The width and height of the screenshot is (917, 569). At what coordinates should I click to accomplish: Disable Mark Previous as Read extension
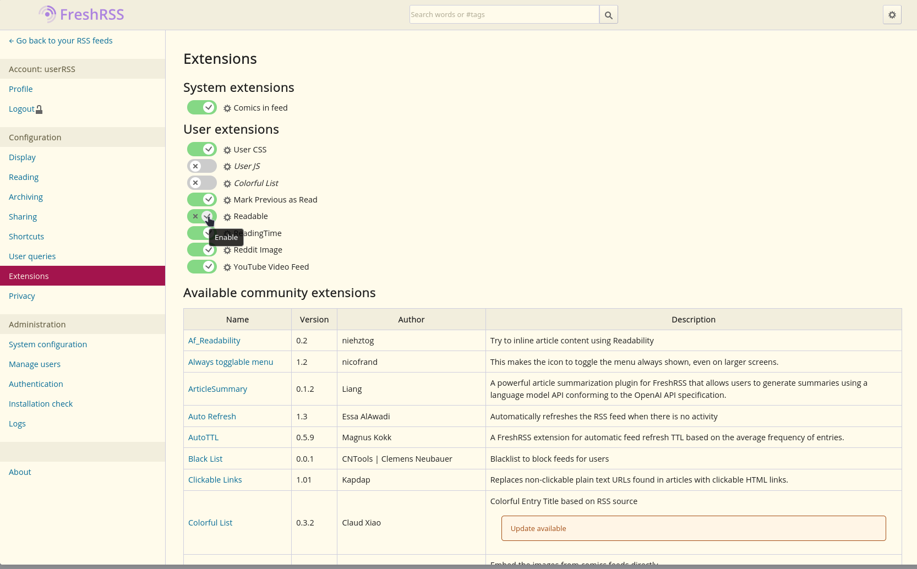(202, 199)
